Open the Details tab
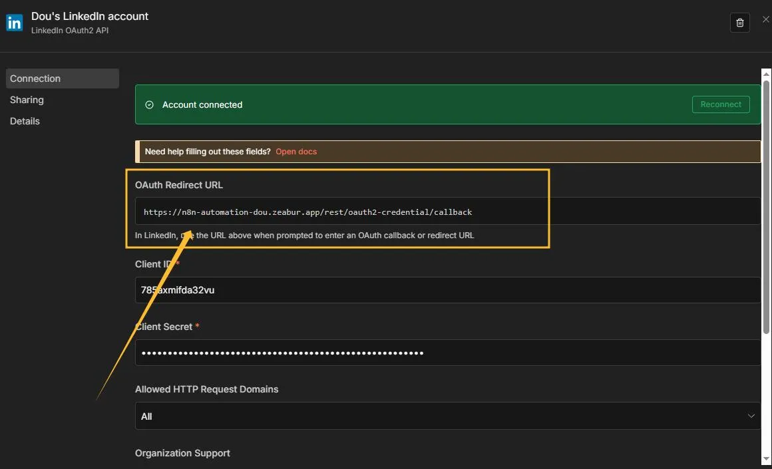 click(x=25, y=120)
